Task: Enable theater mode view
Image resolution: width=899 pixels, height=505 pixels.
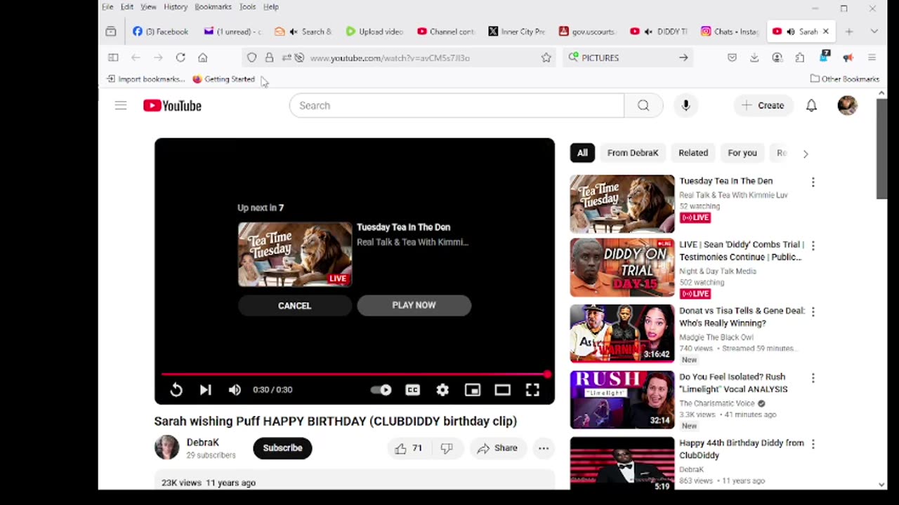Action: pos(502,390)
